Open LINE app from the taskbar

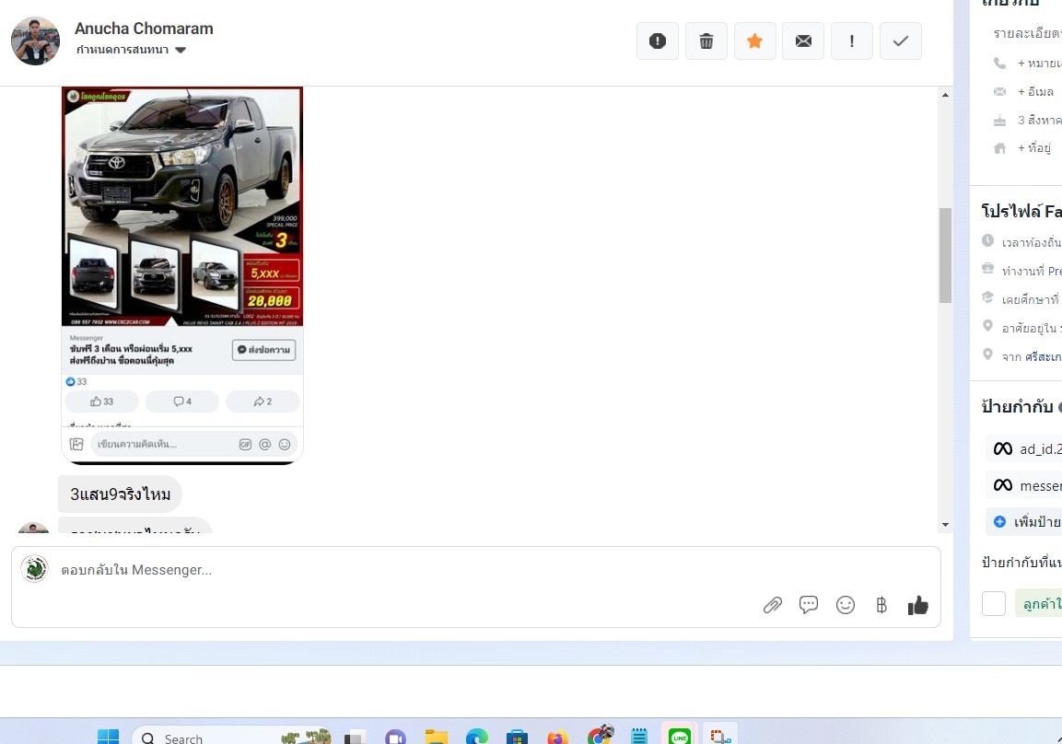[x=680, y=737]
